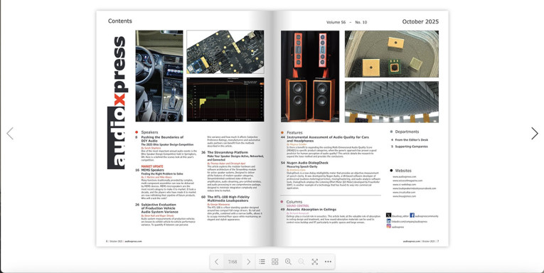Click 'From the Editor's Desk' entry
Screen dimensions: 544x273
pyautogui.click(x=412, y=140)
